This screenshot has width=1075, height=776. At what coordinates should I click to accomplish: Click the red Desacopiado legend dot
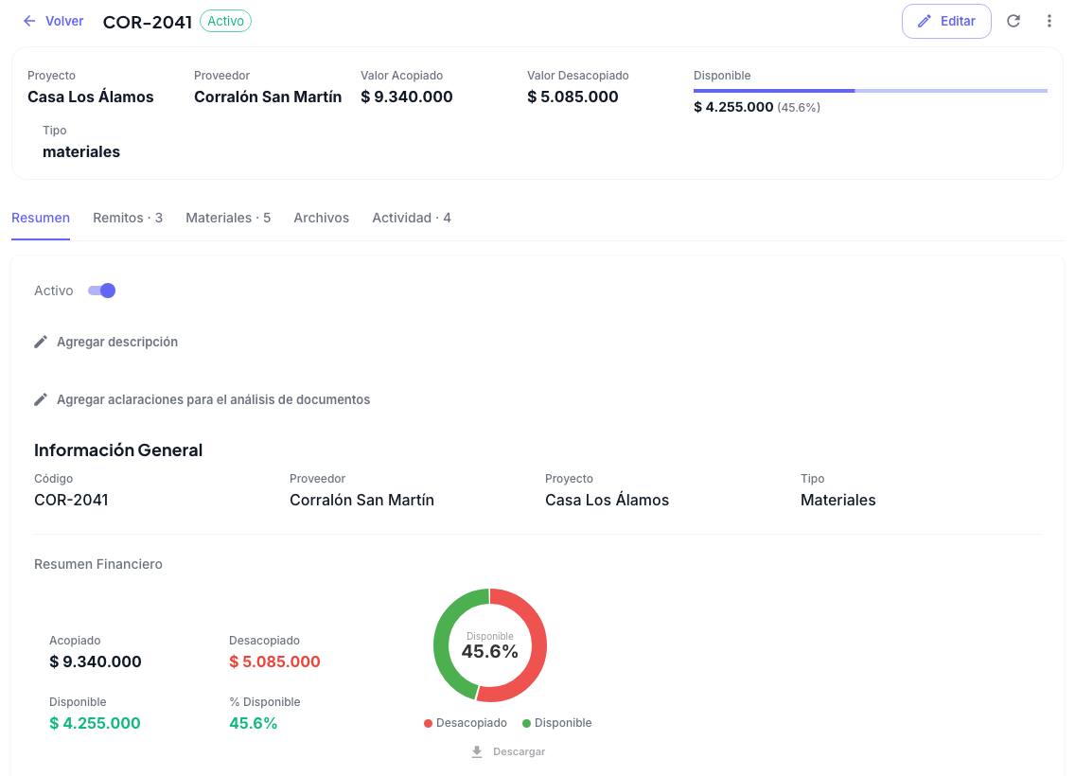tap(428, 723)
